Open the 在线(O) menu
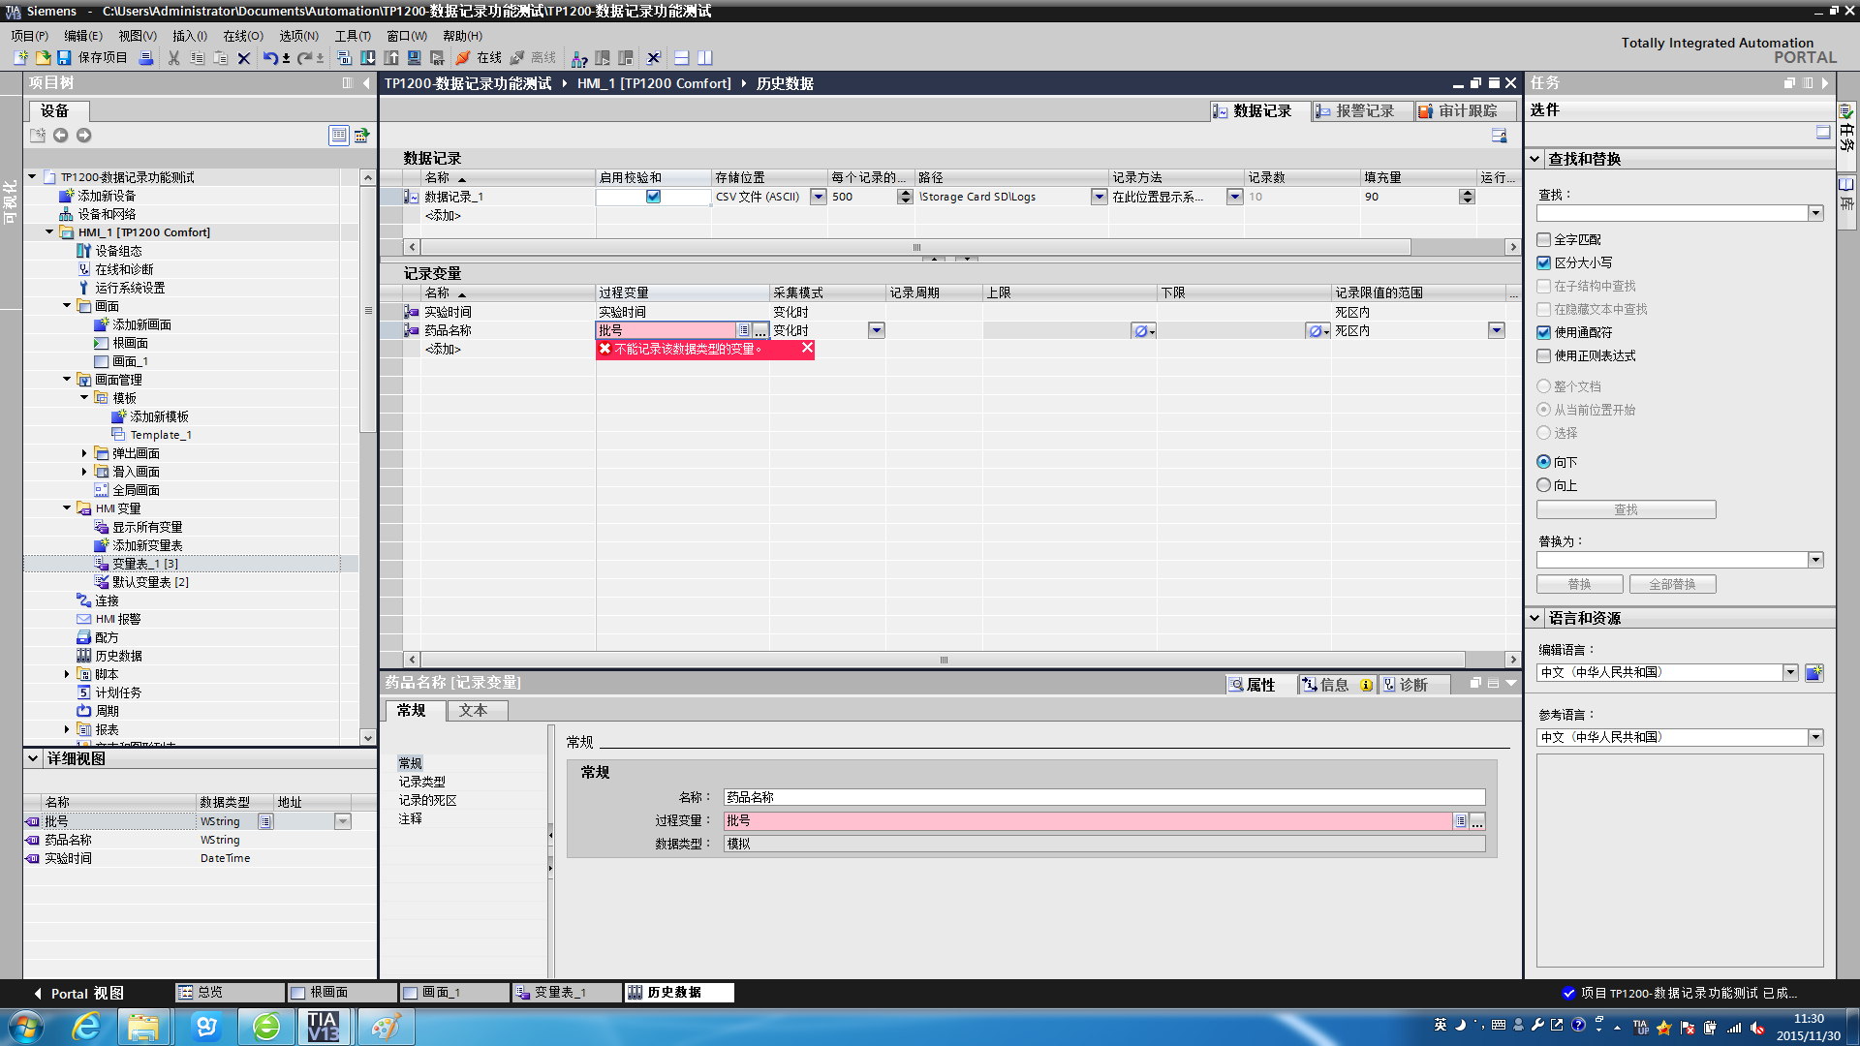This screenshot has height=1046, width=1860. tap(242, 36)
